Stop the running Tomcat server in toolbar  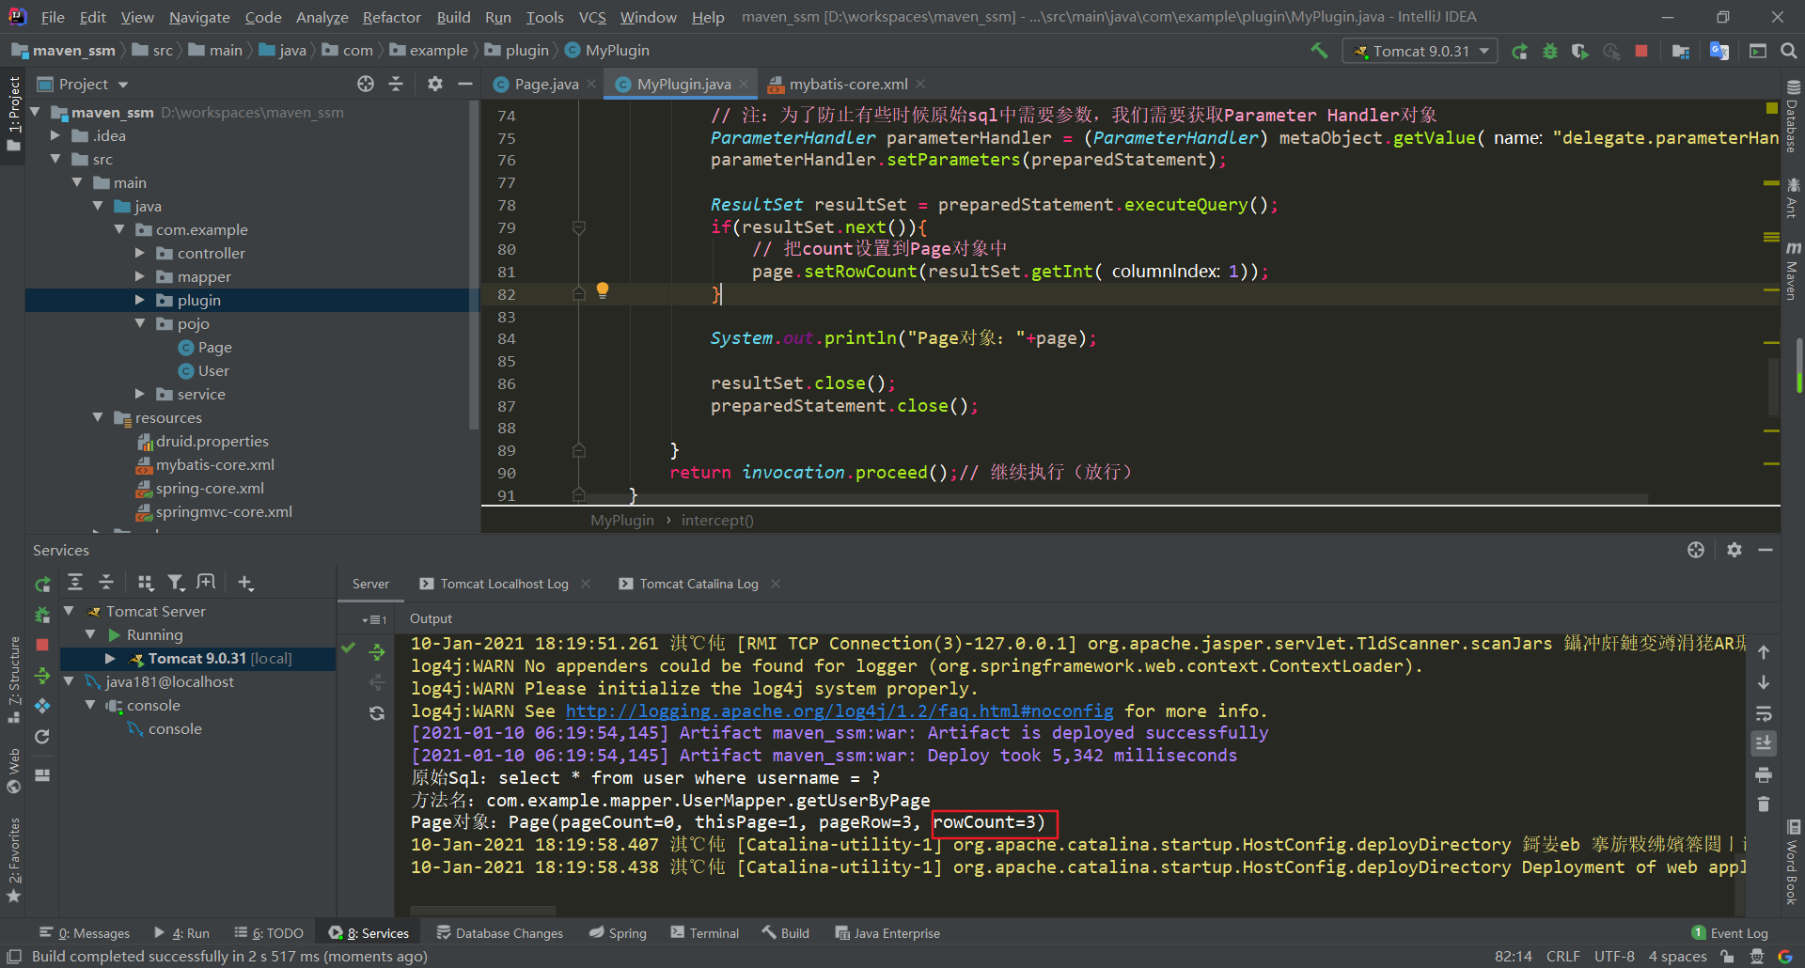1641,51
